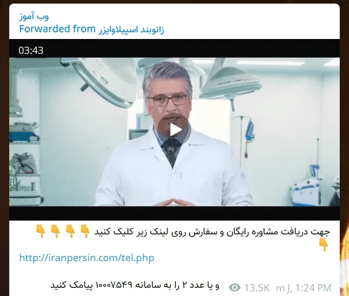Viewport: 349px width, 296px height.
Task: Click the leftmost pointing-down hand emoji
Action: point(40,231)
